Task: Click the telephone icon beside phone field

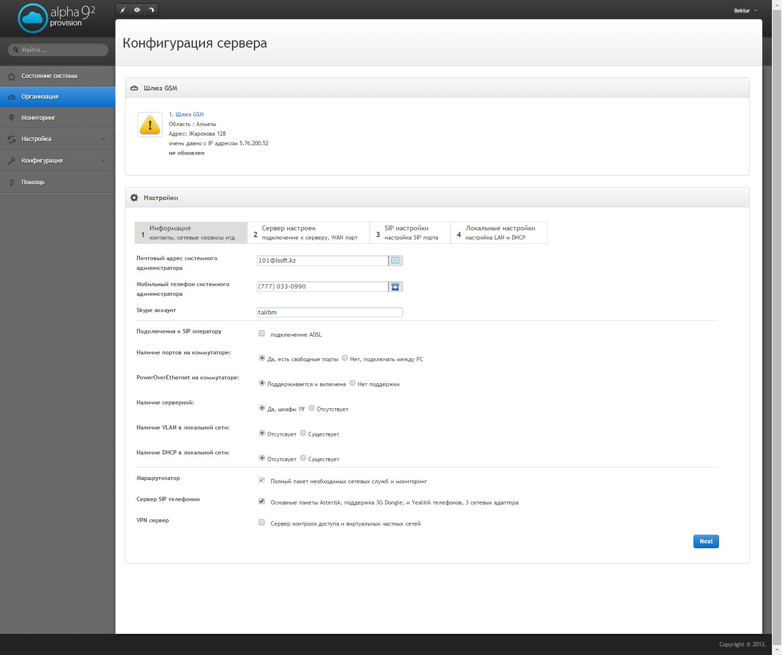Action: [395, 287]
